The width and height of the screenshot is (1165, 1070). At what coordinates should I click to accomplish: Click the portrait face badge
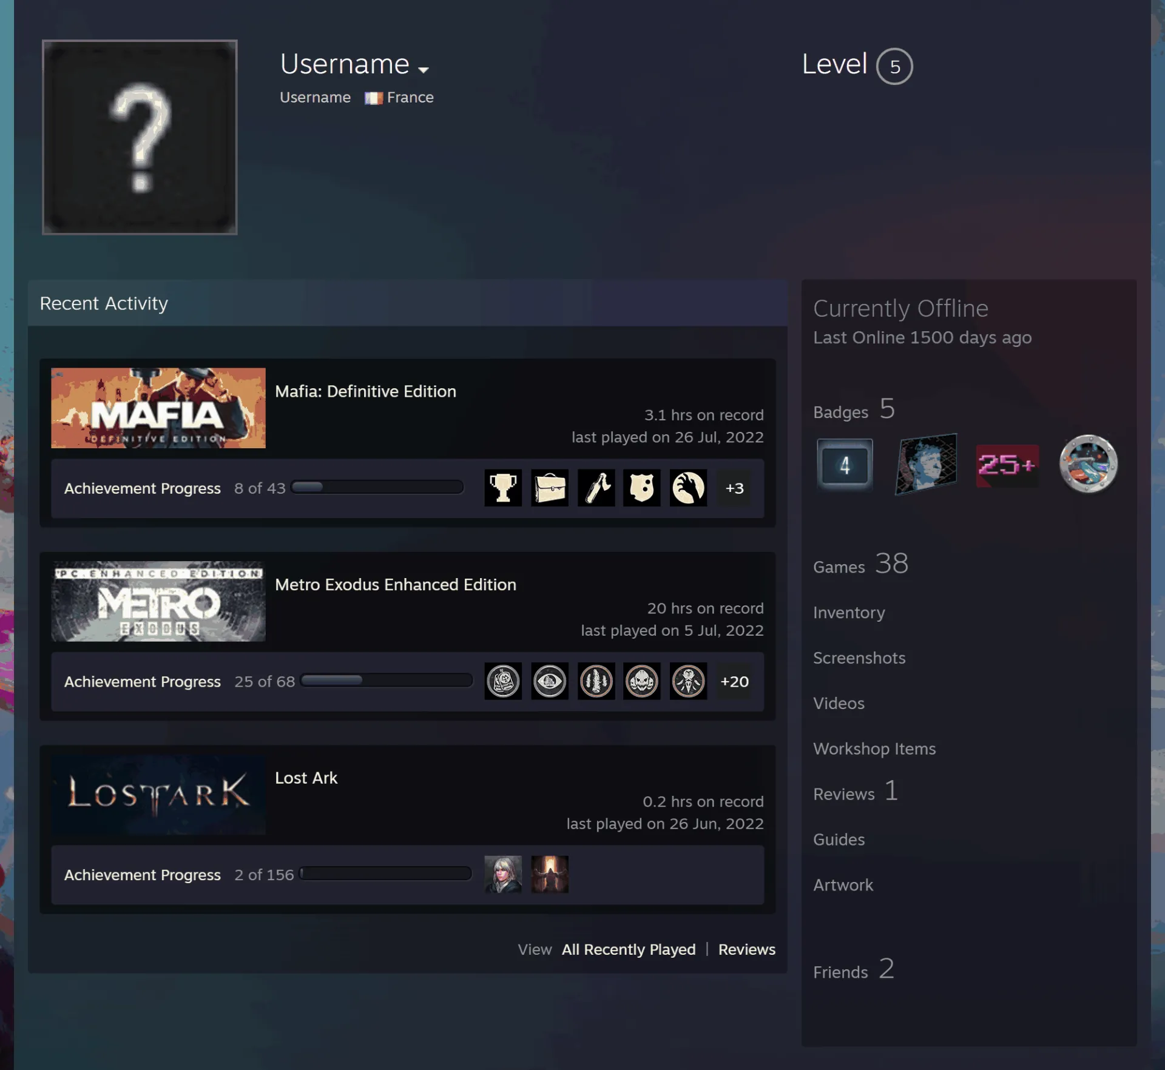coord(927,464)
